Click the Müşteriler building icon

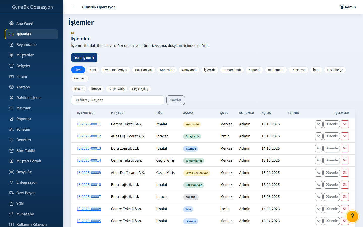click(x=11, y=55)
